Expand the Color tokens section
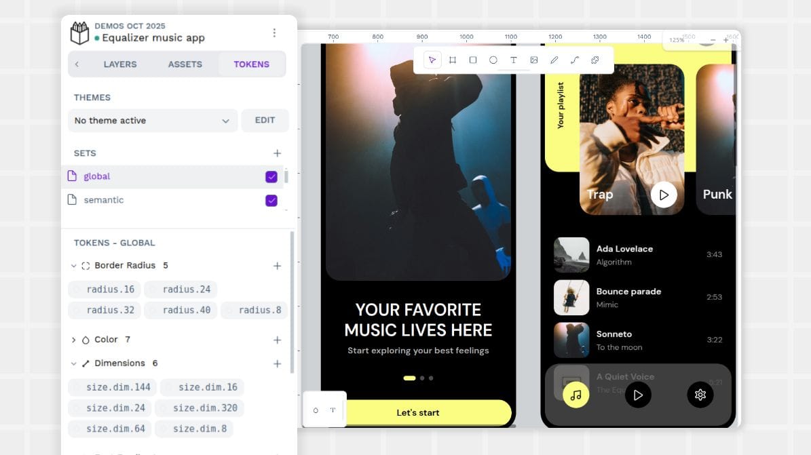Screen dimensions: 811x455 click(75, 339)
